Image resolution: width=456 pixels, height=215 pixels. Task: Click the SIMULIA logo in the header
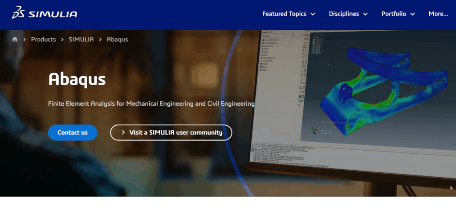tap(45, 13)
